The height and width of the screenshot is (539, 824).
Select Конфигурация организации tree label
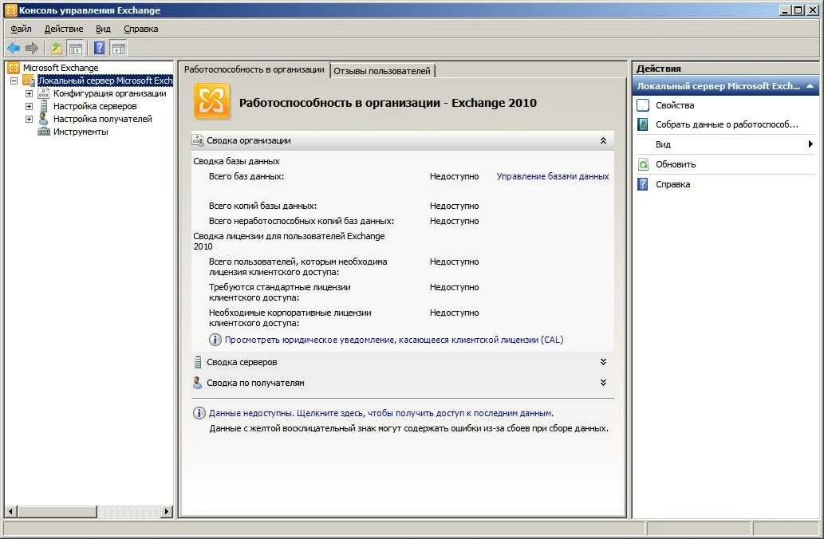click(x=110, y=93)
